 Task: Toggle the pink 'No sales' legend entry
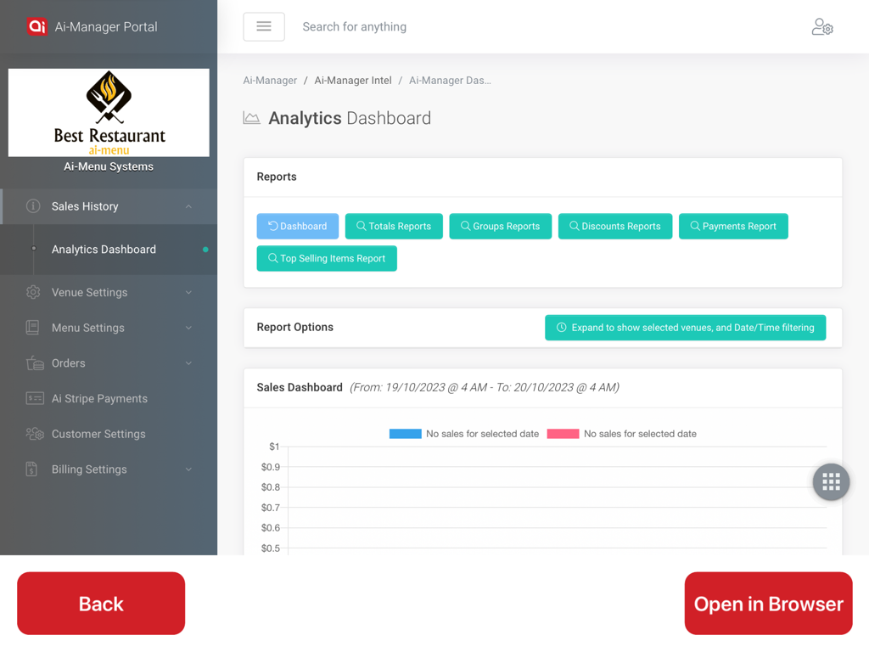[x=563, y=433]
